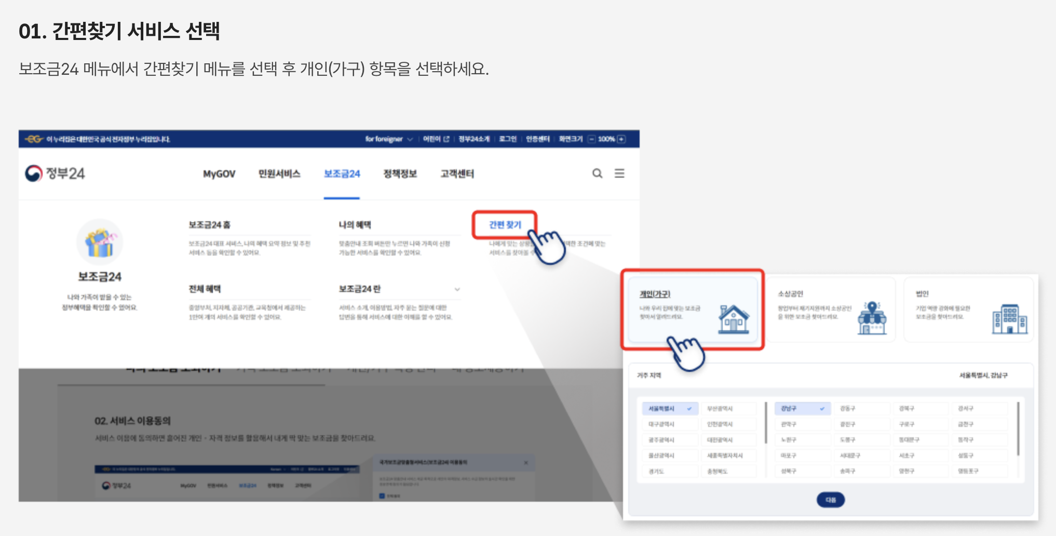1056x536 pixels.
Task: Select 광주광역시 in the region list
Action: pos(670,440)
